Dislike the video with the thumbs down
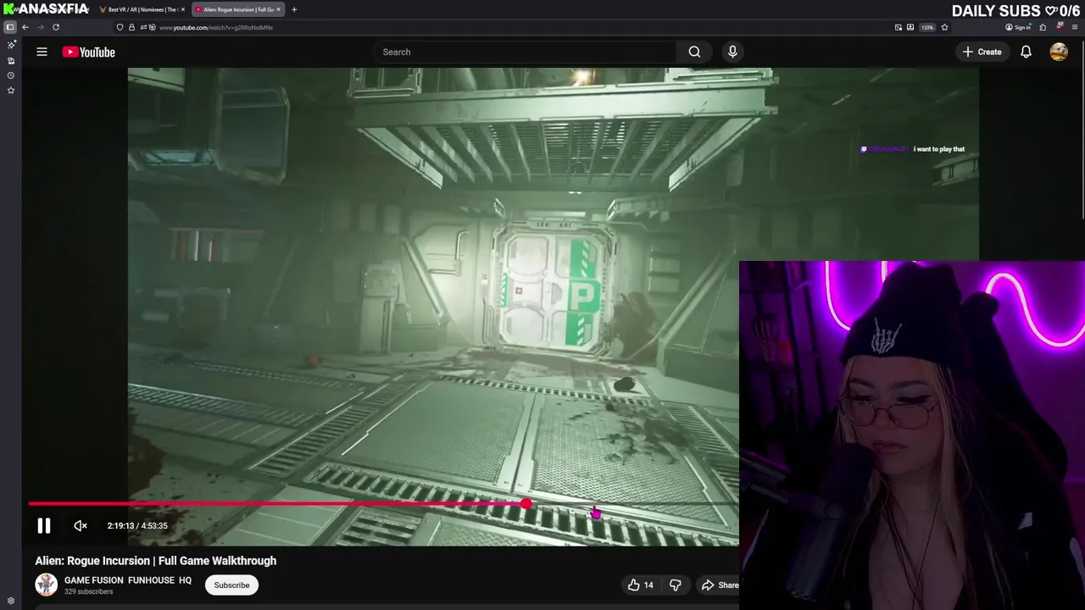Screen dimensions: 1085x610 coord(675,585)
